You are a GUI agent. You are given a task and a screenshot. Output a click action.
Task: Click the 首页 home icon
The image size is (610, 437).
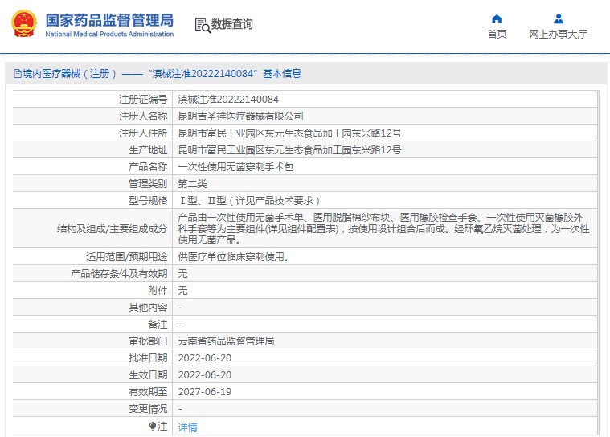[x=497, y=18]
